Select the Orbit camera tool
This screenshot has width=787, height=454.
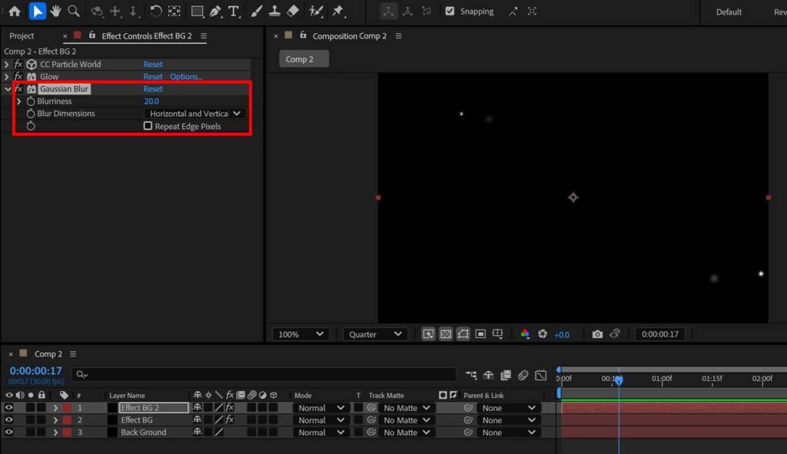pos(97,11)
